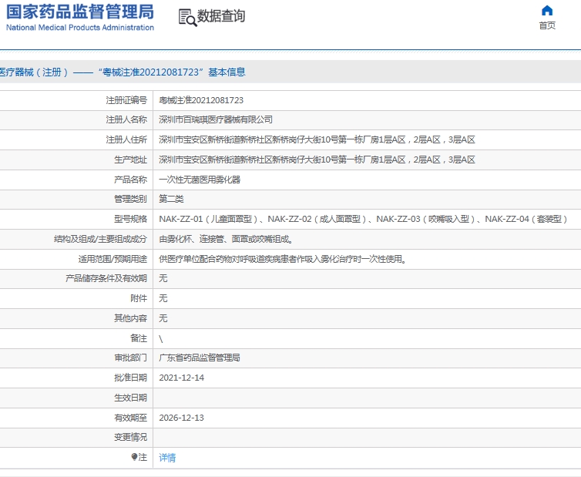The width and height of the screenshot is (581, 477).
Task: Click approval date 2021-12-14
Action: pyautogui.click(x=182, y=378)
